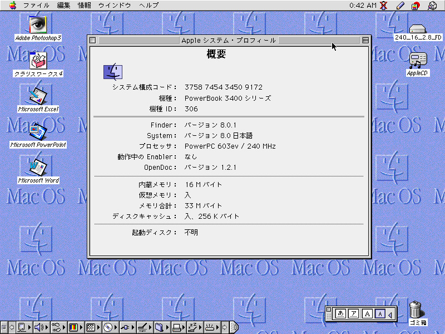This screenshot has width=445, height=334.
Task: Open the file sharing folder module
Action: coord(161,327)
